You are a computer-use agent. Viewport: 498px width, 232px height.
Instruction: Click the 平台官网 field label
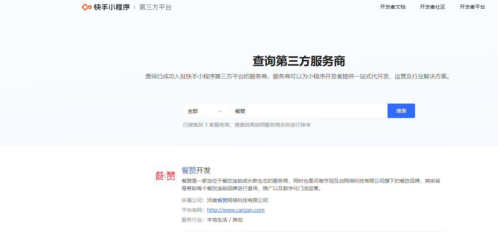point(193,210)
